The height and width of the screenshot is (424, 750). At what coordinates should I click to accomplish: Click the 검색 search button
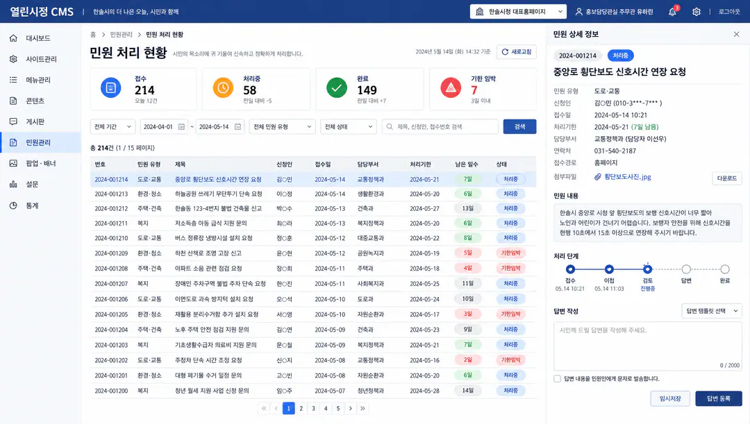point(519,127)
